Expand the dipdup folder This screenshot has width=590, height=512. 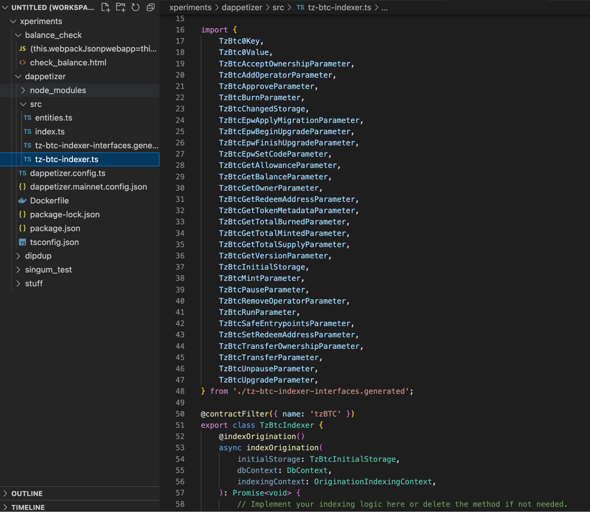pyautogui.click(x=38, y=256)
